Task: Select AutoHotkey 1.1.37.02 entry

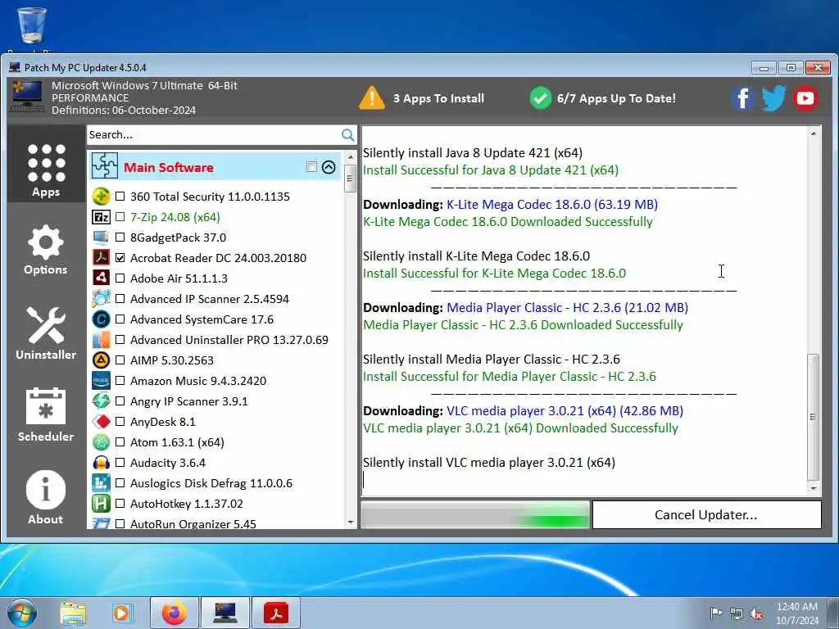Action: (186, 504)
